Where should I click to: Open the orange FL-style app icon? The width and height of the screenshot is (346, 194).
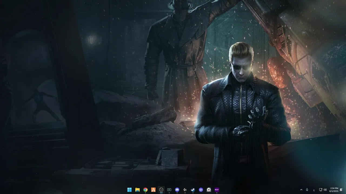pyautogui.click(x=153, y=190)
